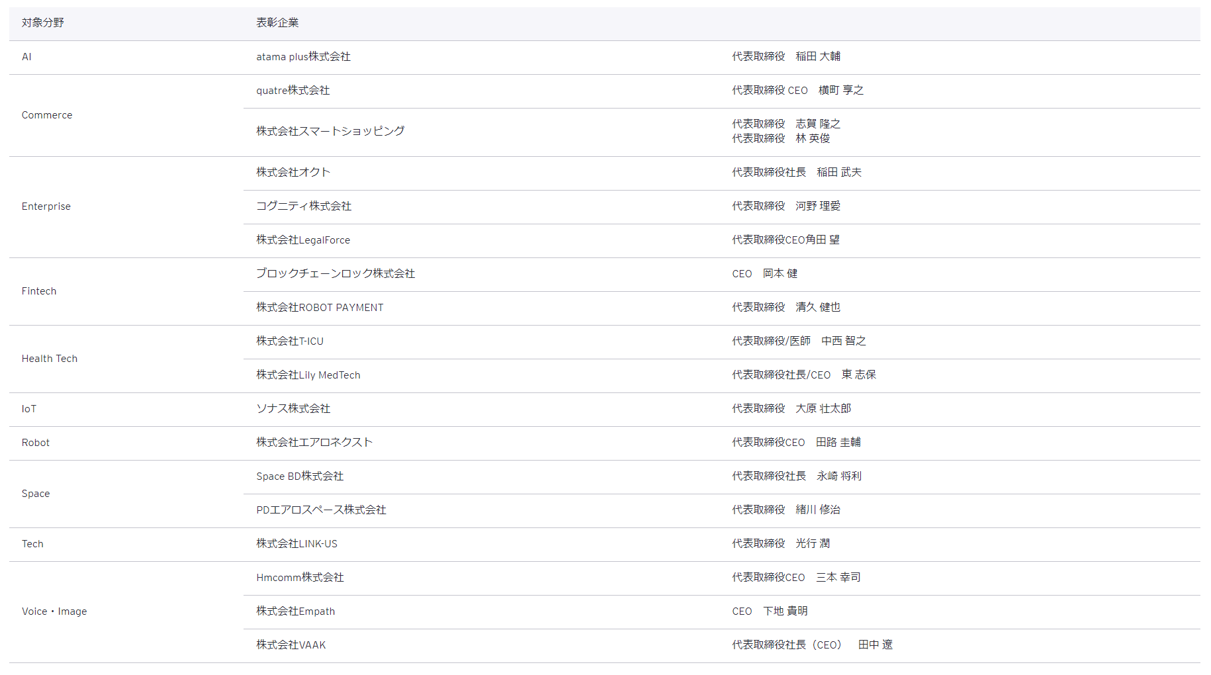The width and height of the screenshot is (1211, 675).
Task: Click the 対象分野 column header
Action: point(43,22)
